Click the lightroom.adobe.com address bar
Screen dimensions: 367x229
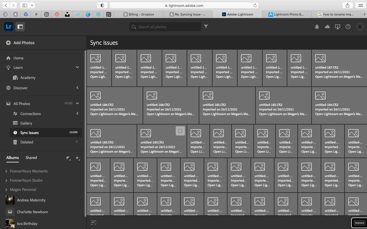coord(184,5)
